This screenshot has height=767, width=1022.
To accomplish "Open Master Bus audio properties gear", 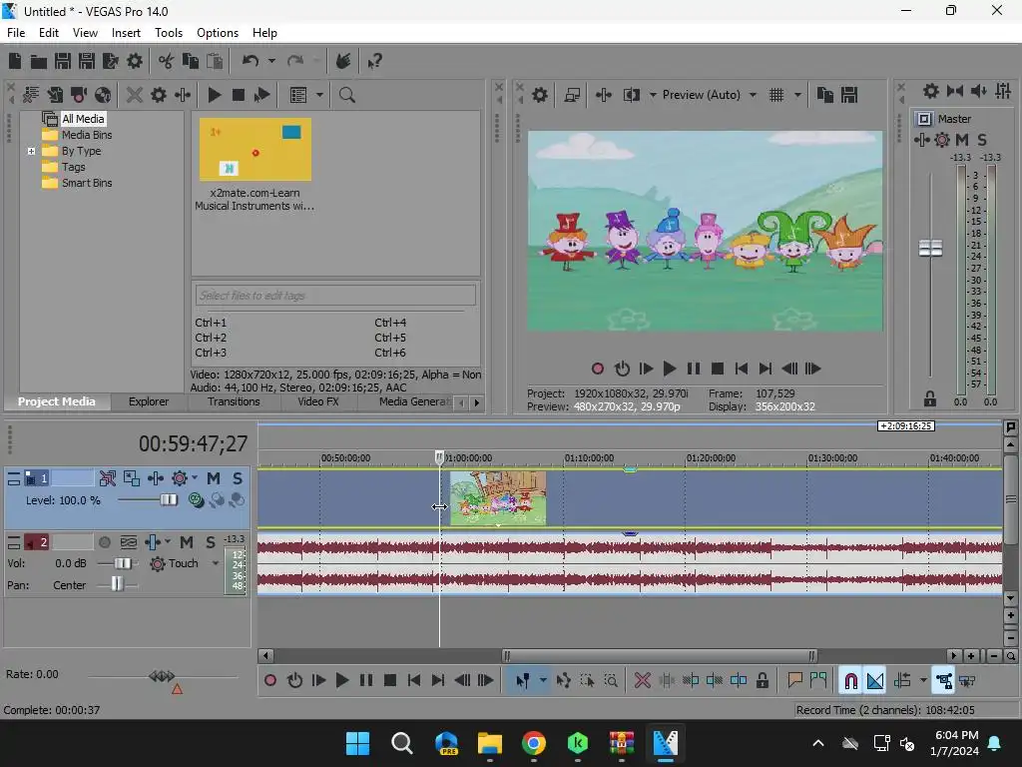I will [931, 91].
